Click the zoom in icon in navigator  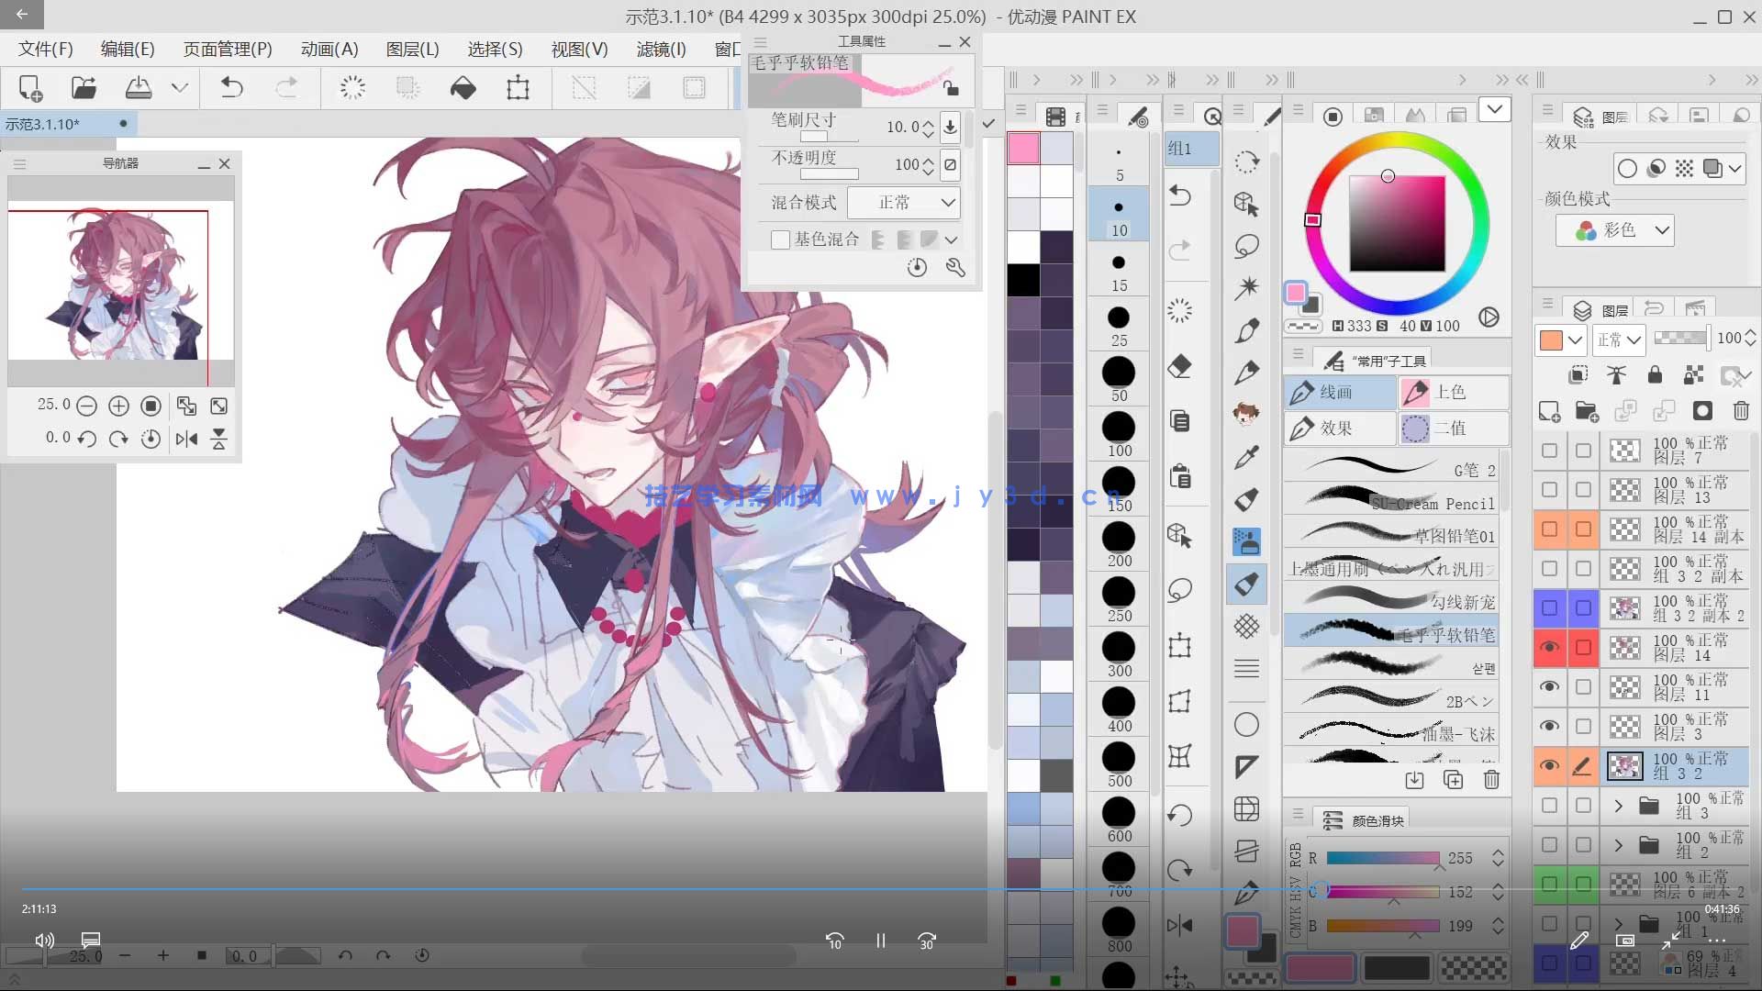[118, 406]
